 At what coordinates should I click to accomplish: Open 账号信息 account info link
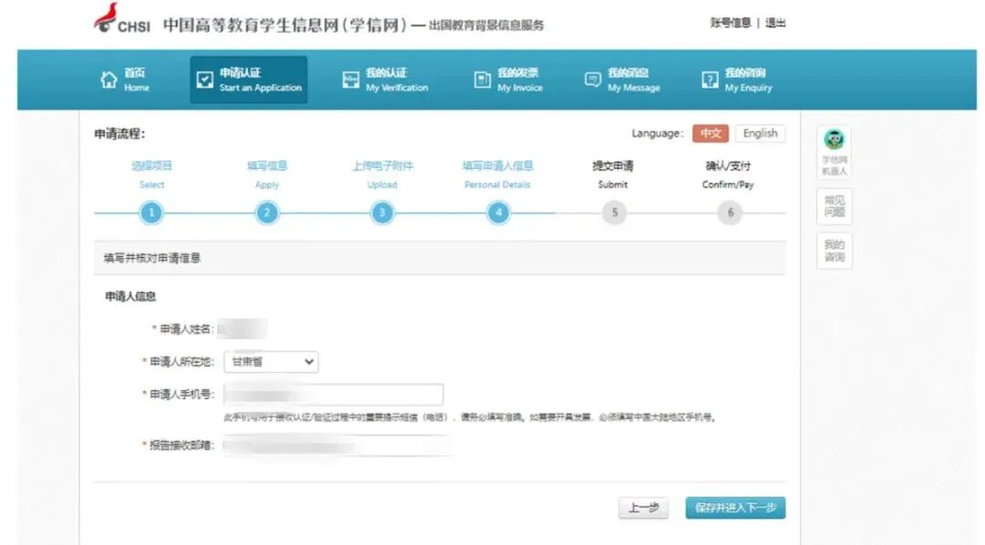point(731,23)
